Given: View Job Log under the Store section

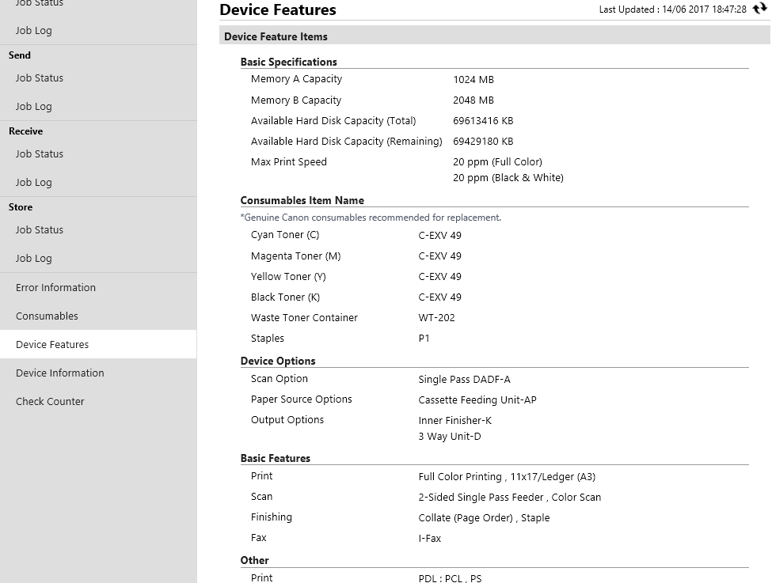Looking at the screenshot, I should point(34,259).
